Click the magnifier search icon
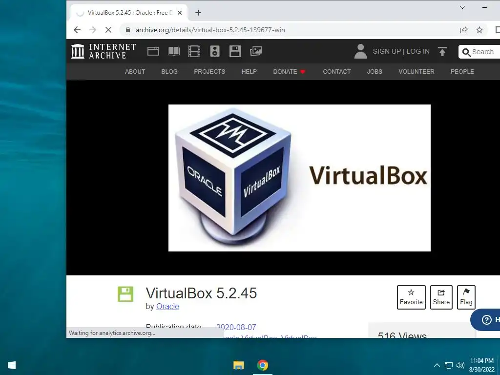This screenshot has height=375, width=500. (466, 52)
